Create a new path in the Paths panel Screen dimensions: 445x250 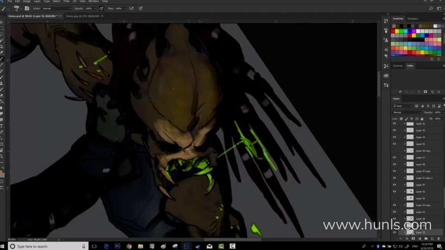[432, 92]
